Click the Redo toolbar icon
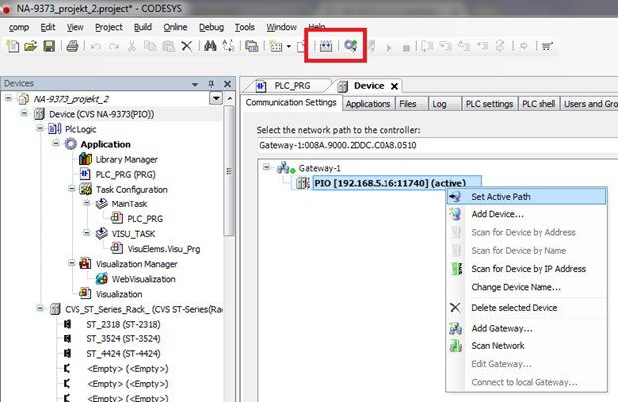618x402 pixels. [114, 46]
